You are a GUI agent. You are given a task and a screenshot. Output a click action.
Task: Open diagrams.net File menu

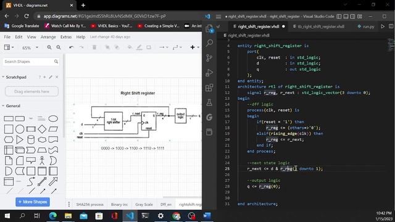point(7,37)
